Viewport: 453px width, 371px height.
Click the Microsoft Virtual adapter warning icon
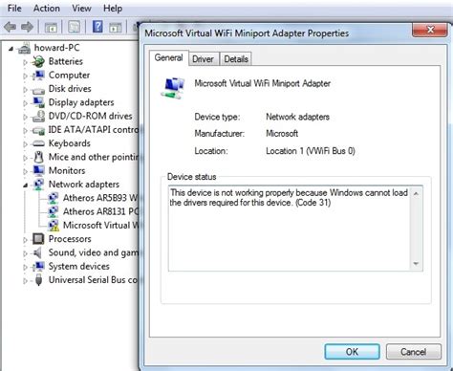coord(54,226)
